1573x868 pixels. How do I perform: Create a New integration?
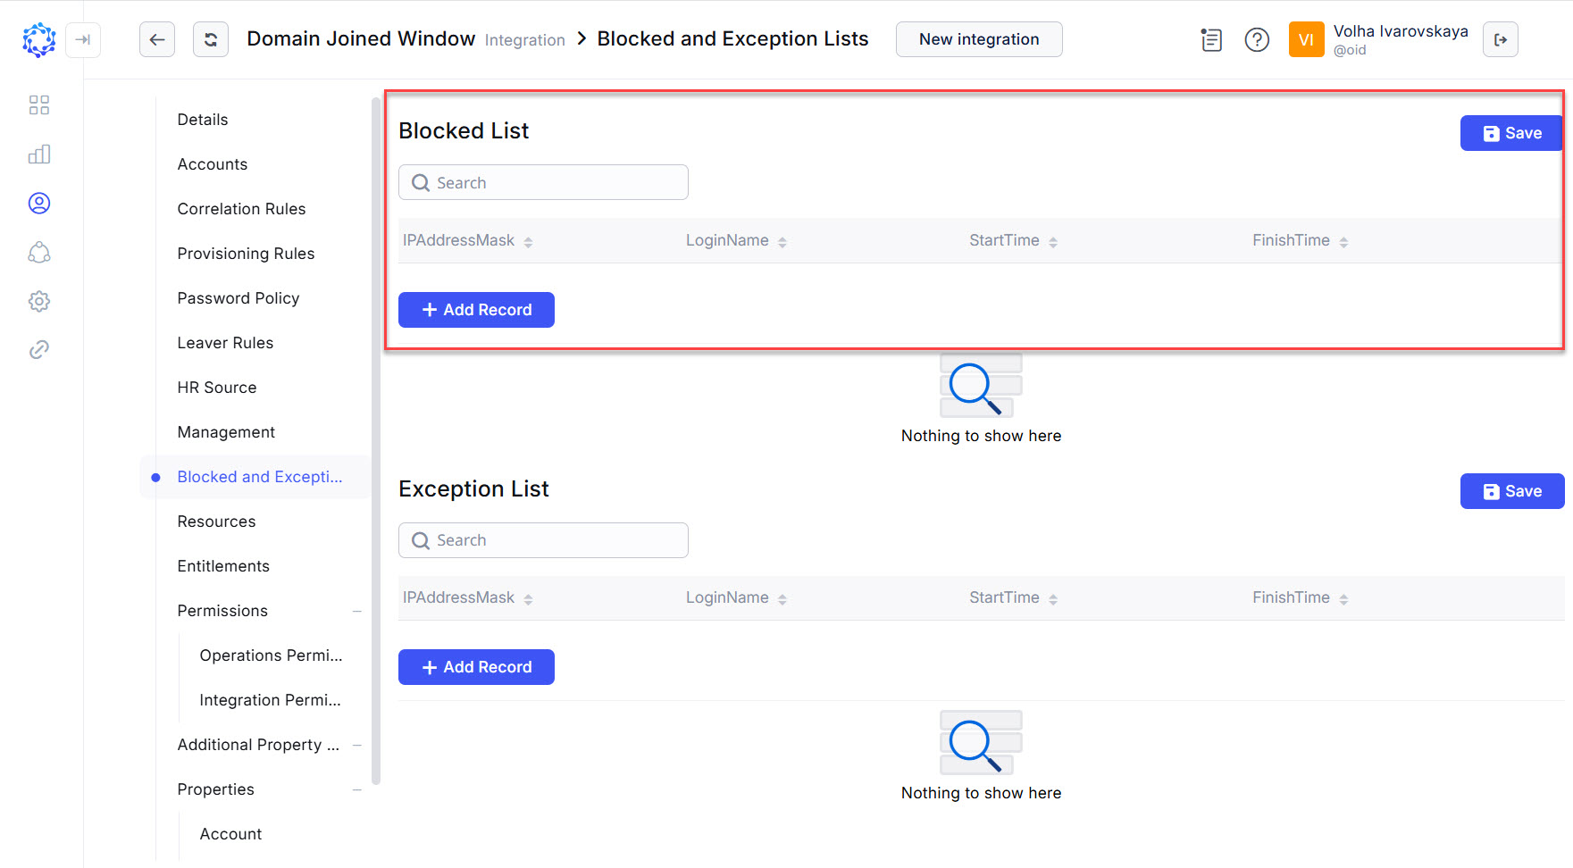[978, 39]
